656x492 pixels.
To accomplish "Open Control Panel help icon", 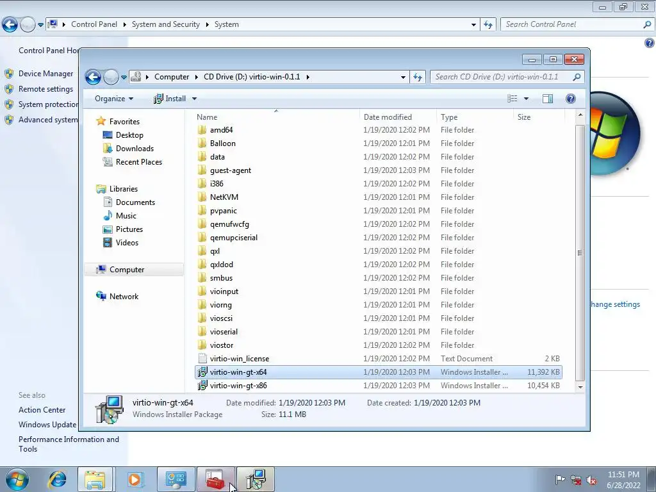I will pos(650,43).
